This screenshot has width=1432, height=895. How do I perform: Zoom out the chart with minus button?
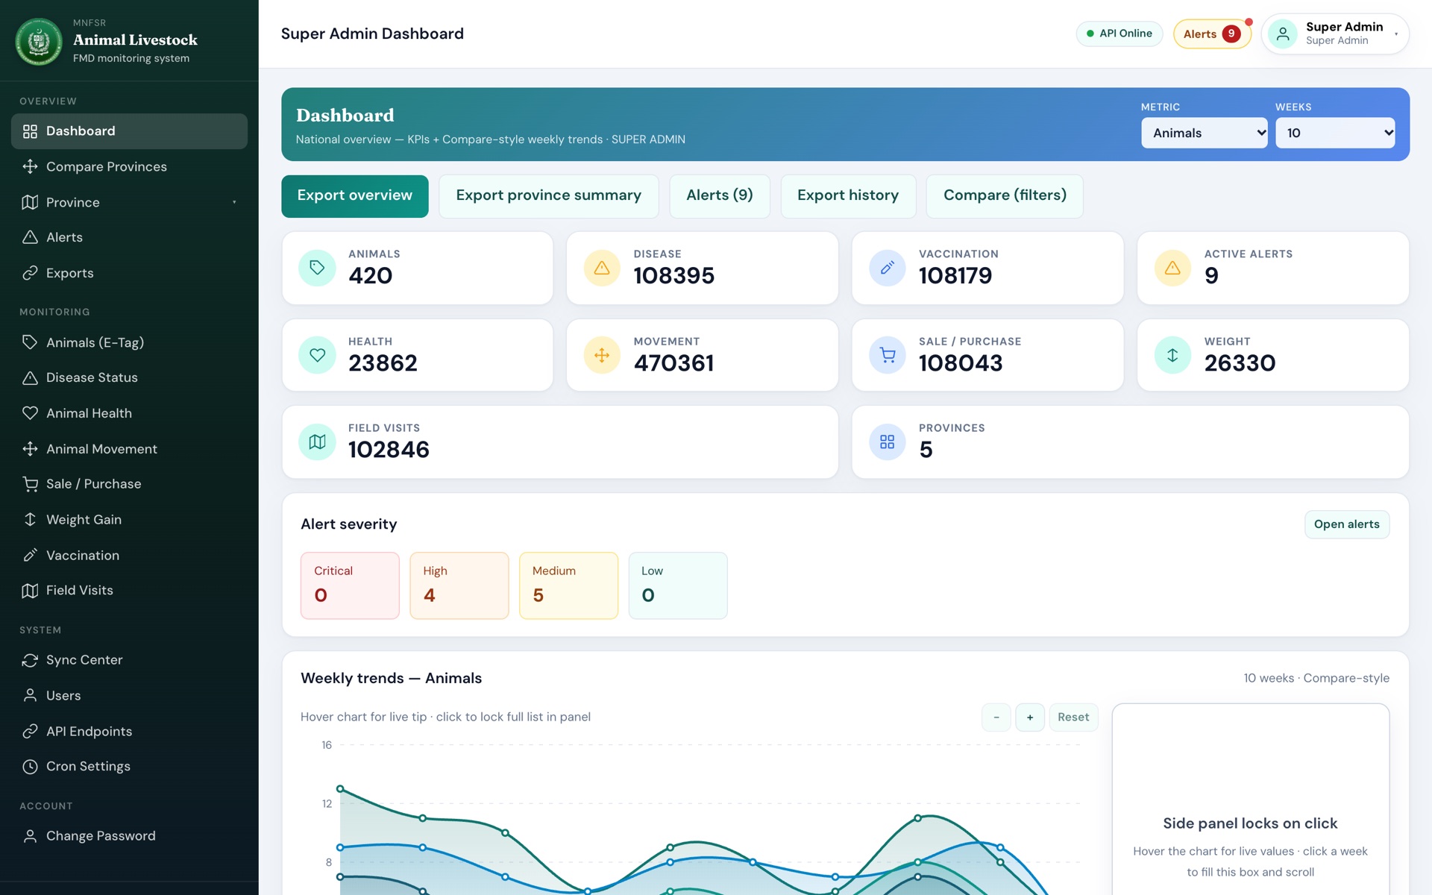(x=996, y=717)
